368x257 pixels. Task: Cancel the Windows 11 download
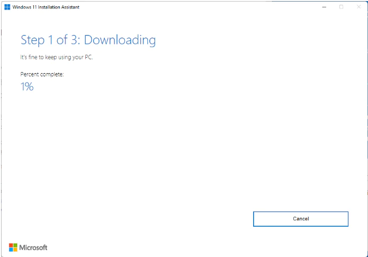pos(301,219)
